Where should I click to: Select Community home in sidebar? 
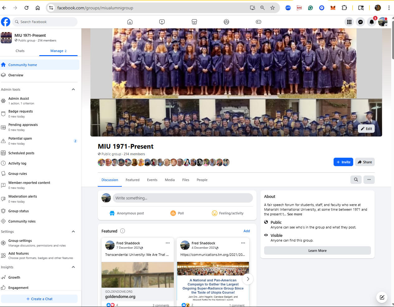point(40,65)
